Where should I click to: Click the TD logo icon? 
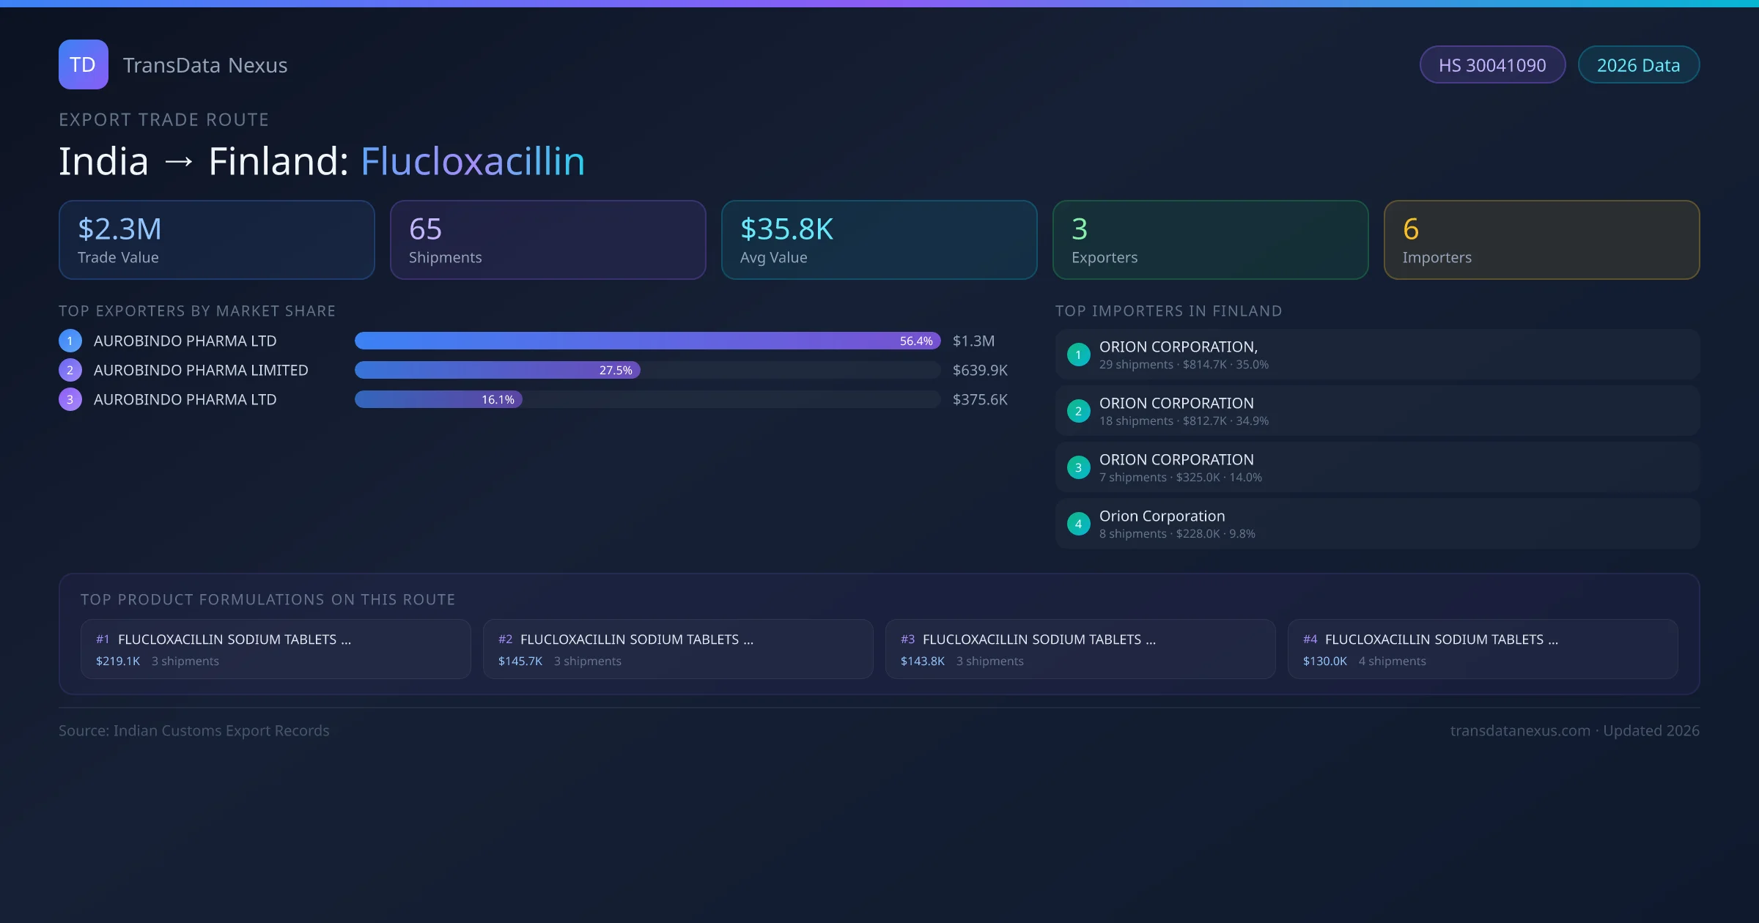83,64
